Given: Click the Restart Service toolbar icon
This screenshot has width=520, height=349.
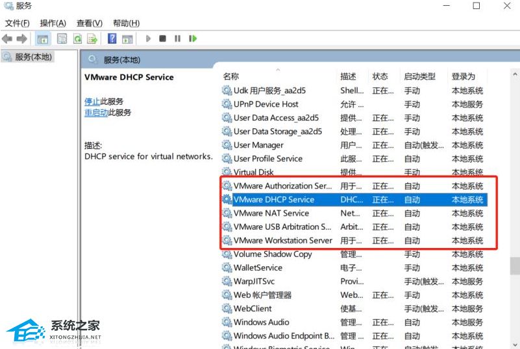Looking at the screenshot, I should click(x=193, y=39).
